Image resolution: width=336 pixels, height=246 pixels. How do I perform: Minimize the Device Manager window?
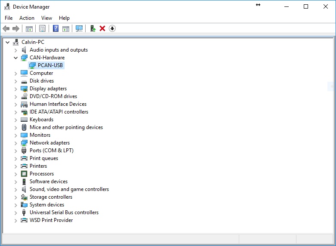(287, 6)
